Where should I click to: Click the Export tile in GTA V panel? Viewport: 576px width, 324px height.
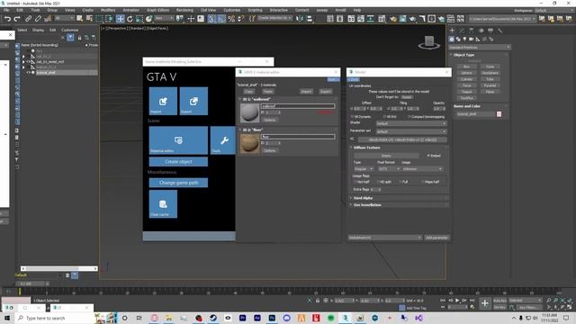pyautogui.click(x=193, y=101)
